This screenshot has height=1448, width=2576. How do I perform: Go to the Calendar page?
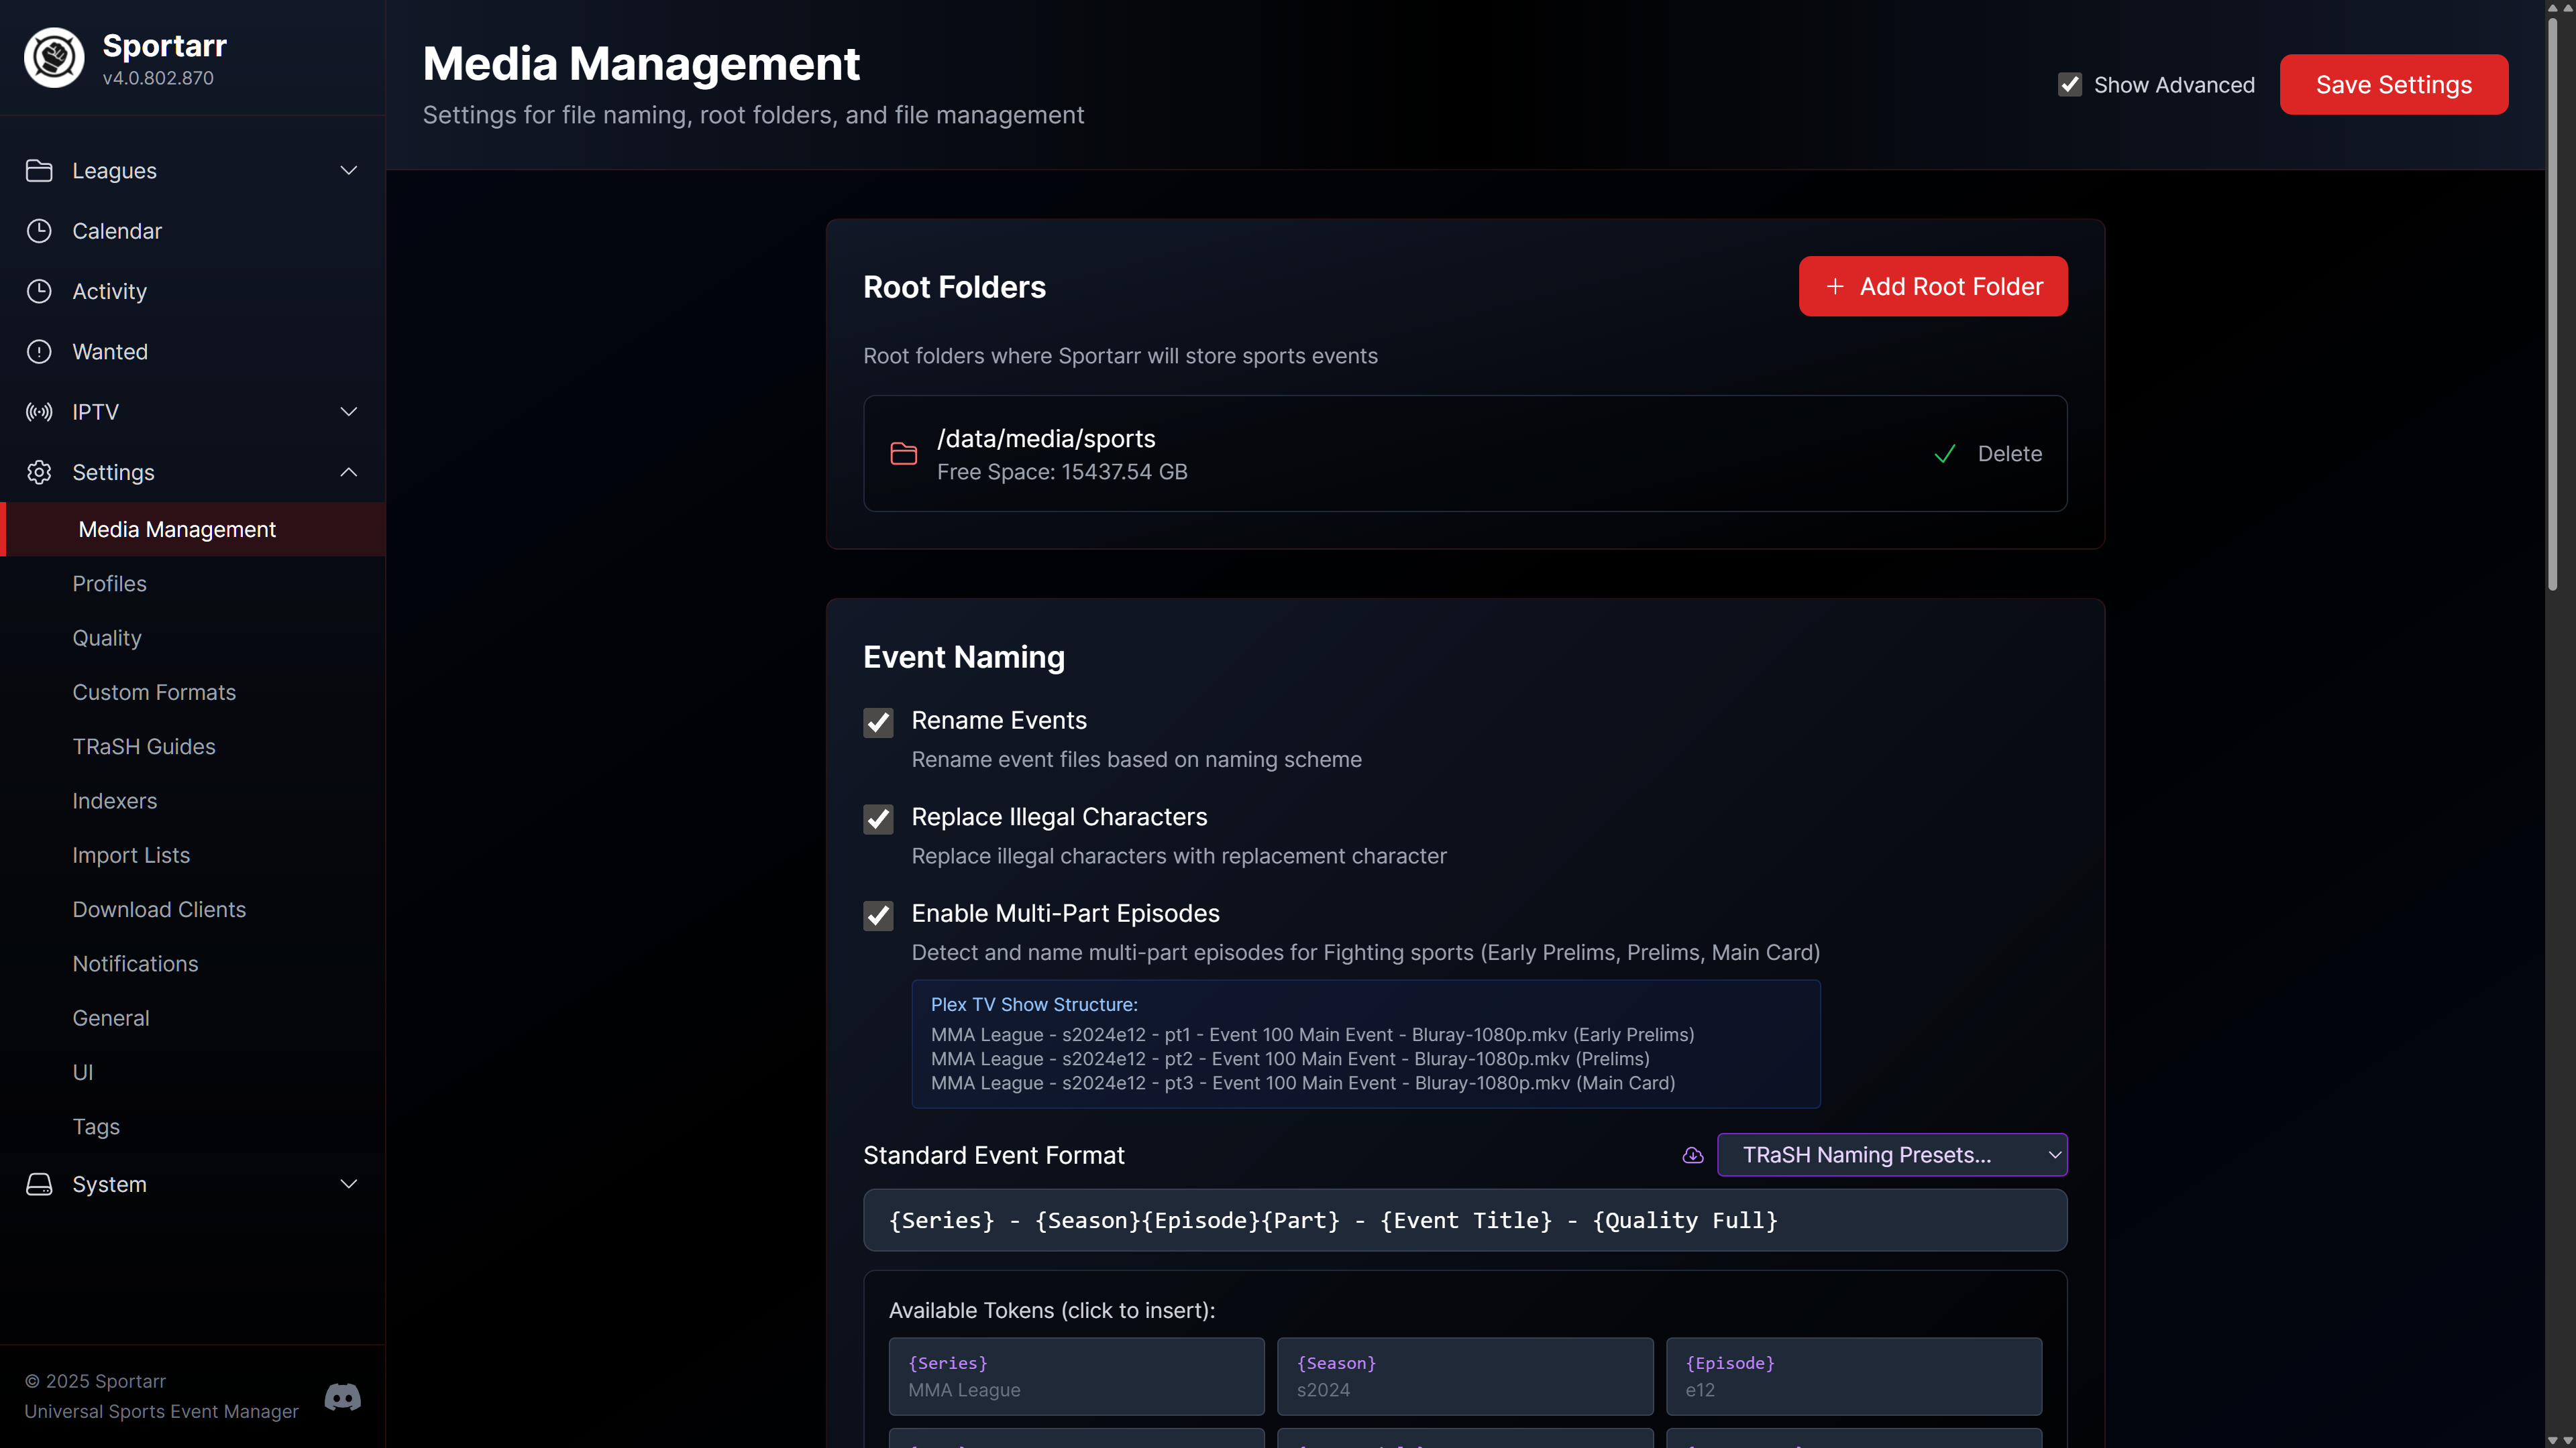coord(193,231)
